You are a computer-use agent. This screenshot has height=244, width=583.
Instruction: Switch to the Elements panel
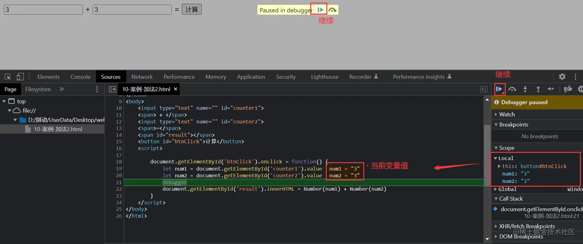tap(49, 77)
